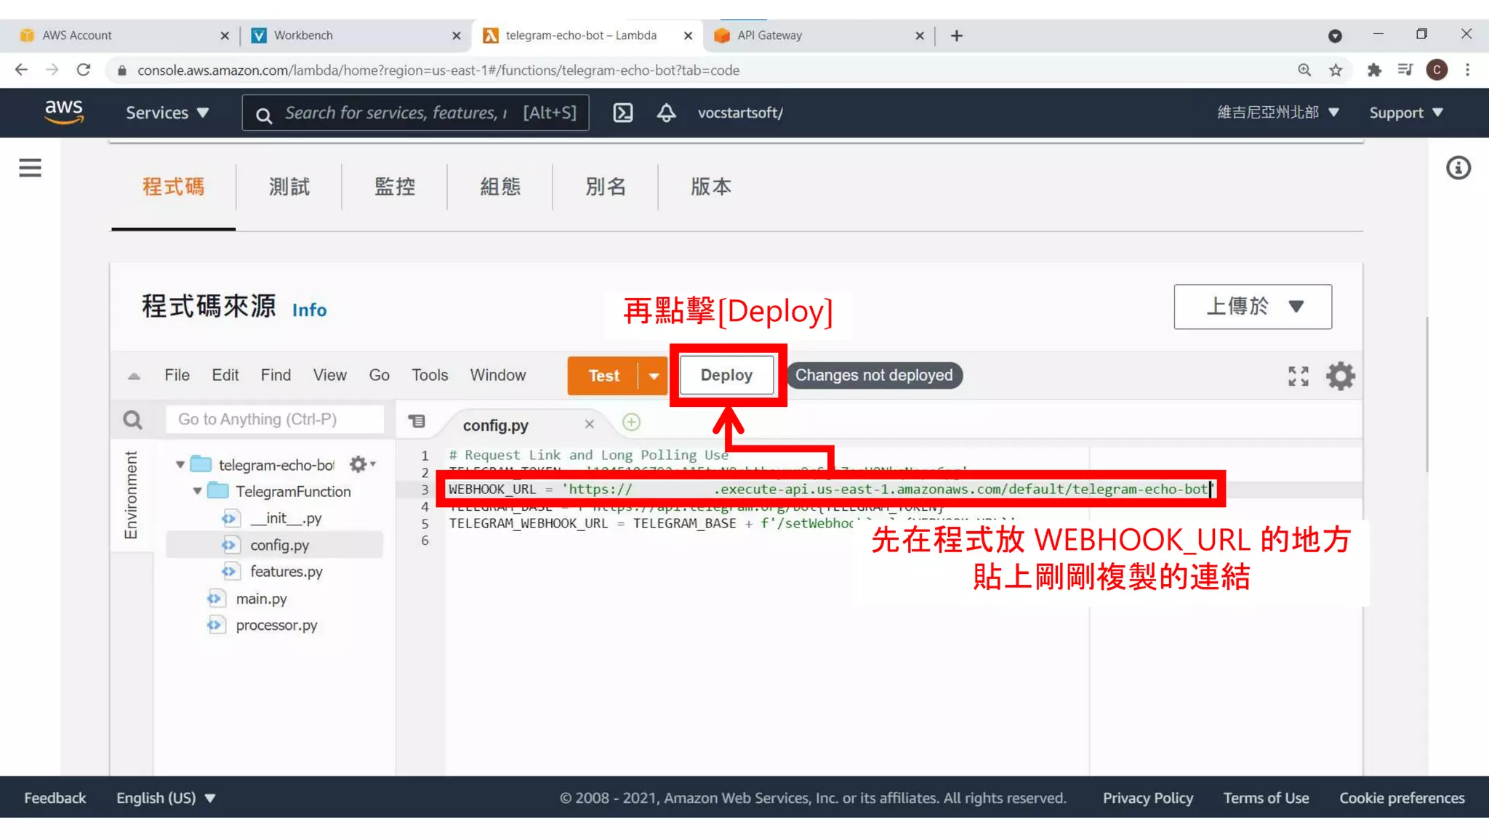The height and width of the screenshot is (837, 1489).
Task: Open the telegram-echo-bot folder gear menu
Action: (x=361, y=464)
